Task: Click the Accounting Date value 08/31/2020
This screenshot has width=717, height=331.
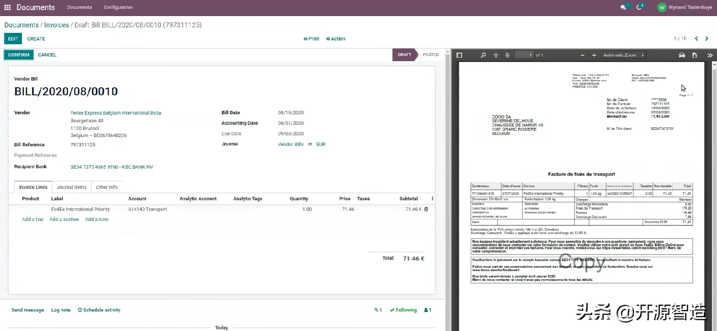Action: point(291,123)
